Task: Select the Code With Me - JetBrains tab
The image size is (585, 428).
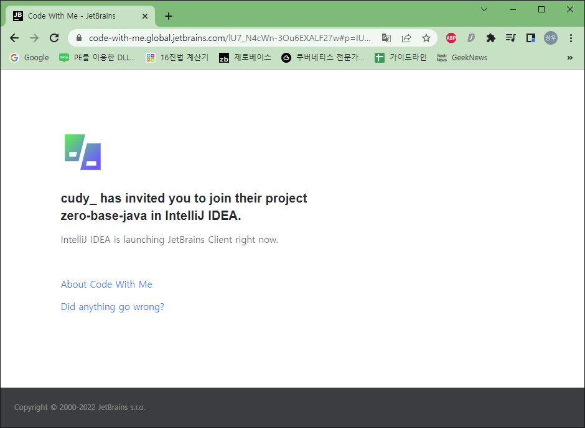Action: tap(80, 16)
